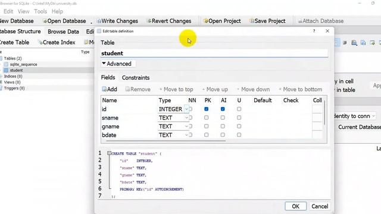
Task: Click Write Changes in the toolbar
Action: pyautogui.click(x=117, y=21)
